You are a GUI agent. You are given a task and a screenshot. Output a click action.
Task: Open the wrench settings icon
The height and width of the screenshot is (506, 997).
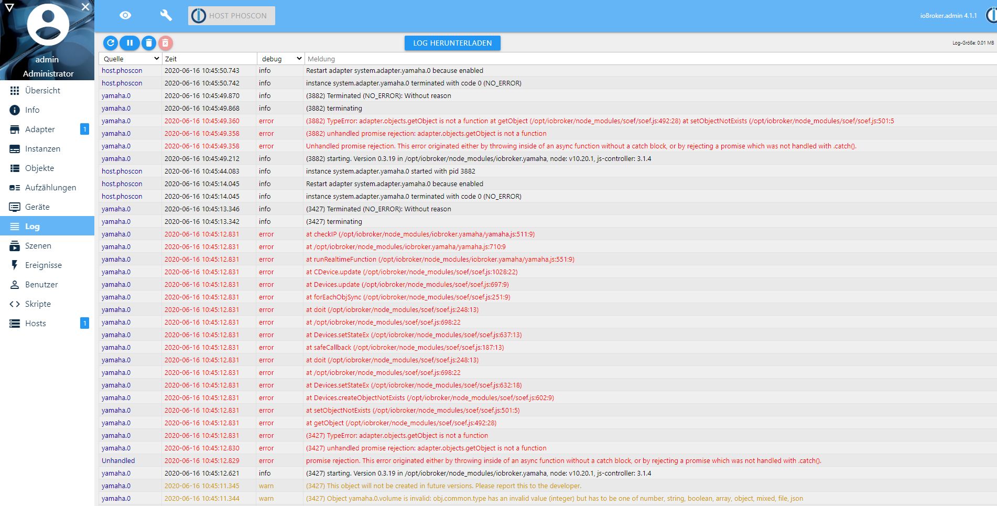(x=166, y=16)
